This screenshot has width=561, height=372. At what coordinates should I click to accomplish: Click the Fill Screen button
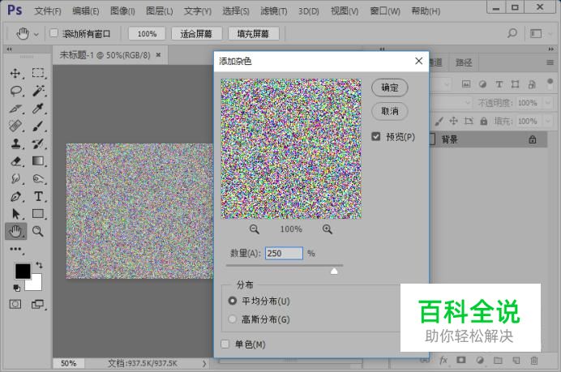click(x=253, y=34)
